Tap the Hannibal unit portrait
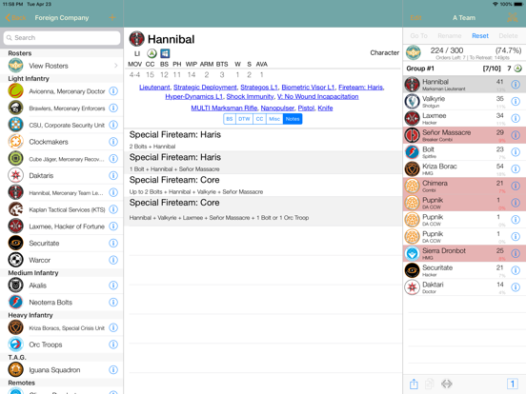526x394 pixels. 137,39
